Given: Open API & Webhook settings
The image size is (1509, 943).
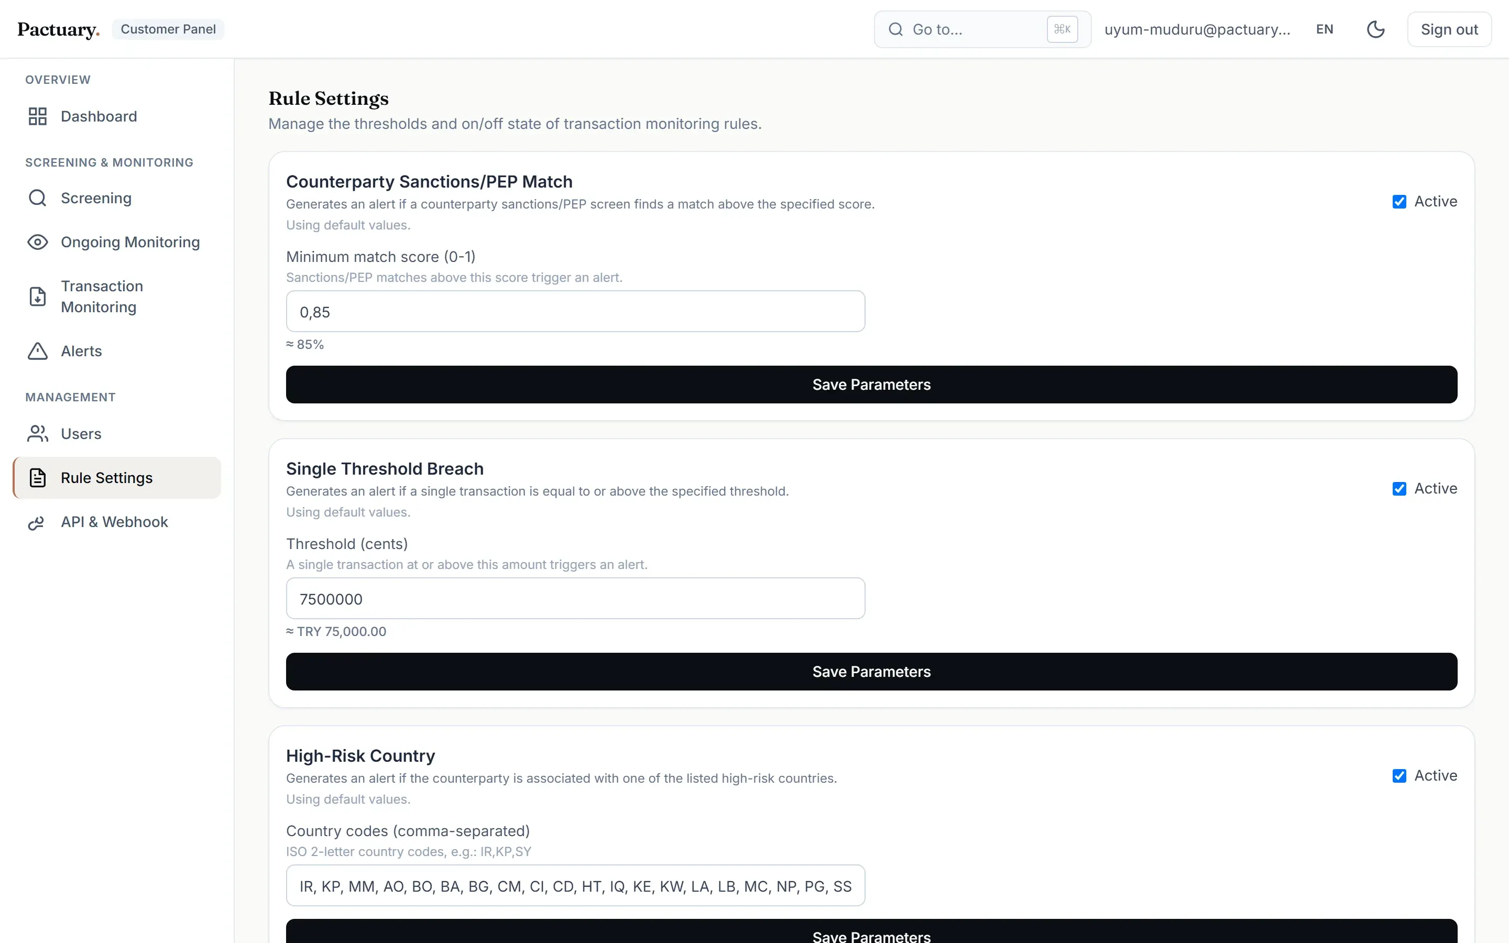Looking at the screenshot, I should (x=117, y=522).
